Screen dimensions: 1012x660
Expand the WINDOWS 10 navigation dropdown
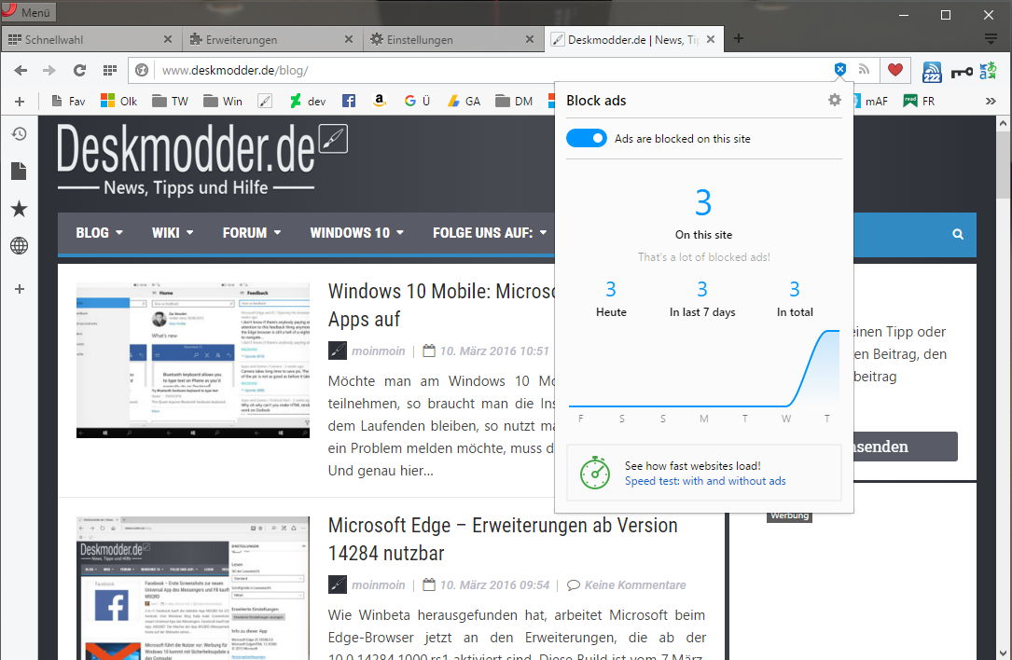tap(356, 233)
